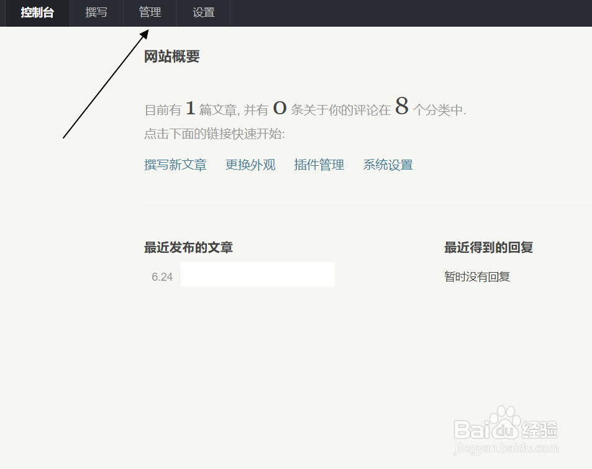Open the 设置 menu in top bar

tap(204, 13)
